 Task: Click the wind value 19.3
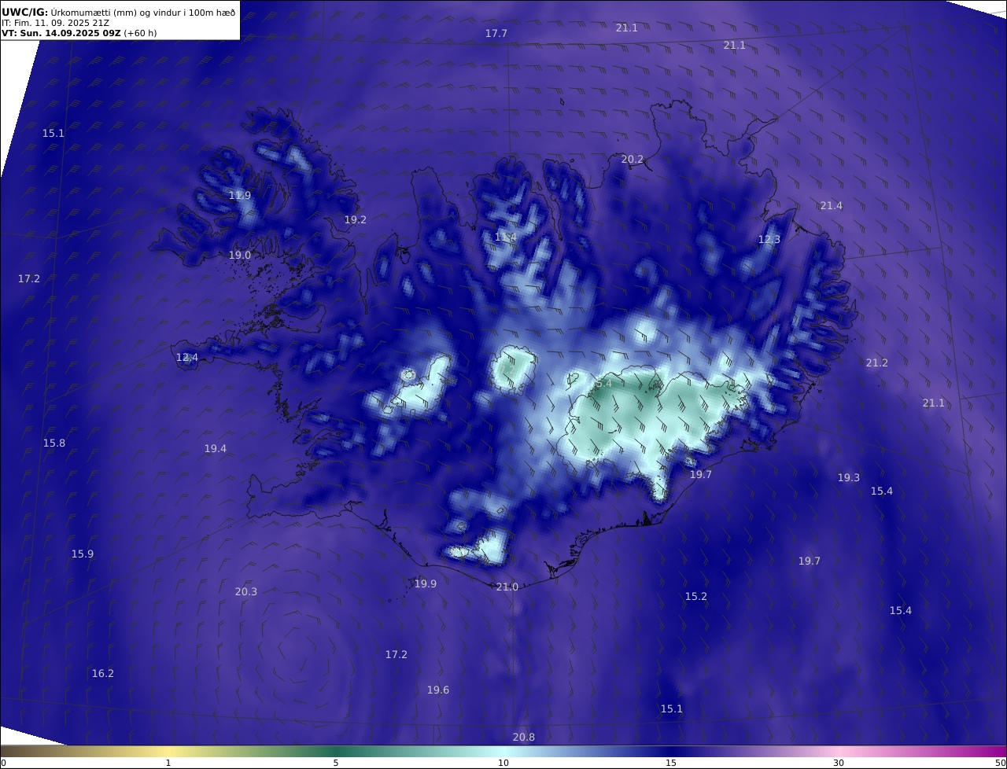849,478
